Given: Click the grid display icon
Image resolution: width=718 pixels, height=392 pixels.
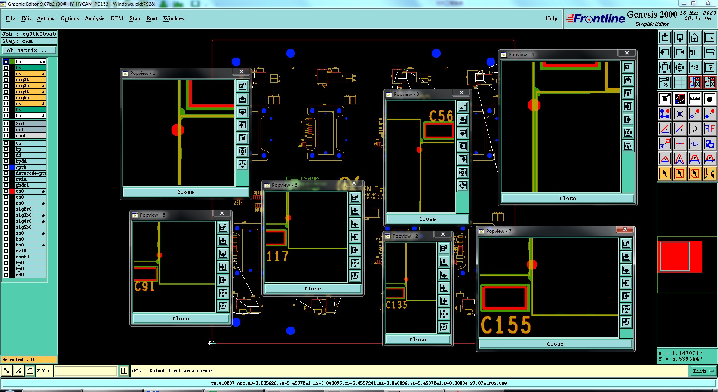Looking at the screenshot, I should coord(679,82).
